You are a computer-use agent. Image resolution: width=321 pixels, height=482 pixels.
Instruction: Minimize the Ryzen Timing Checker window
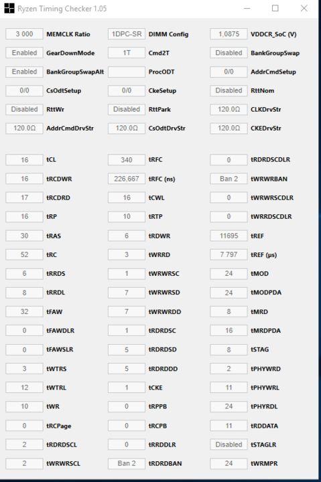click(247, 8)
